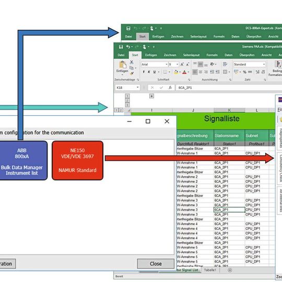Click the wrap text icon
The width and height of the screenshot is (282, 282).
[225, 64]
